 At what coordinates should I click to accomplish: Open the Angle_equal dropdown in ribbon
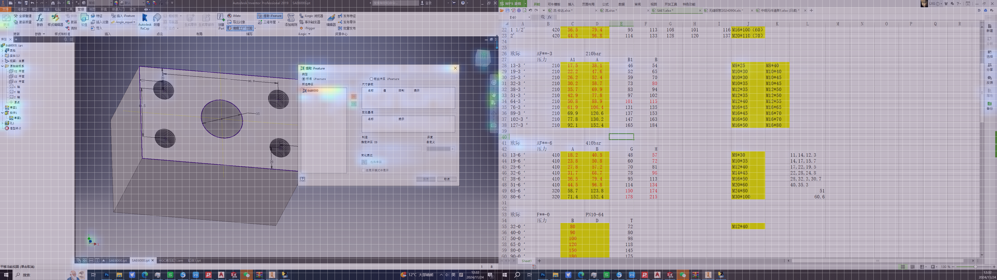(134, 22)
